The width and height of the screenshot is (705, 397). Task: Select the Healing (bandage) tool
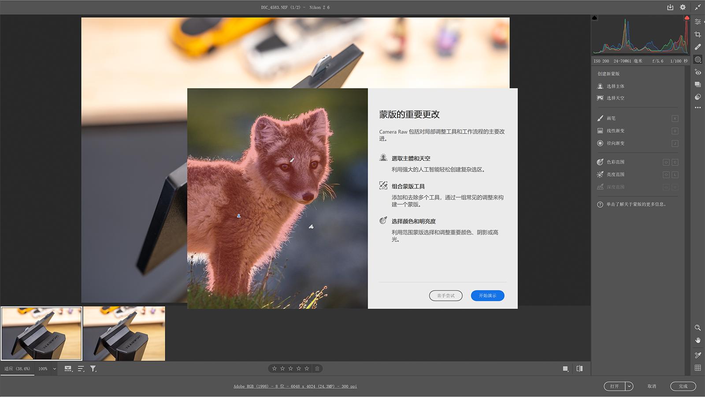[x=698, y=47]
